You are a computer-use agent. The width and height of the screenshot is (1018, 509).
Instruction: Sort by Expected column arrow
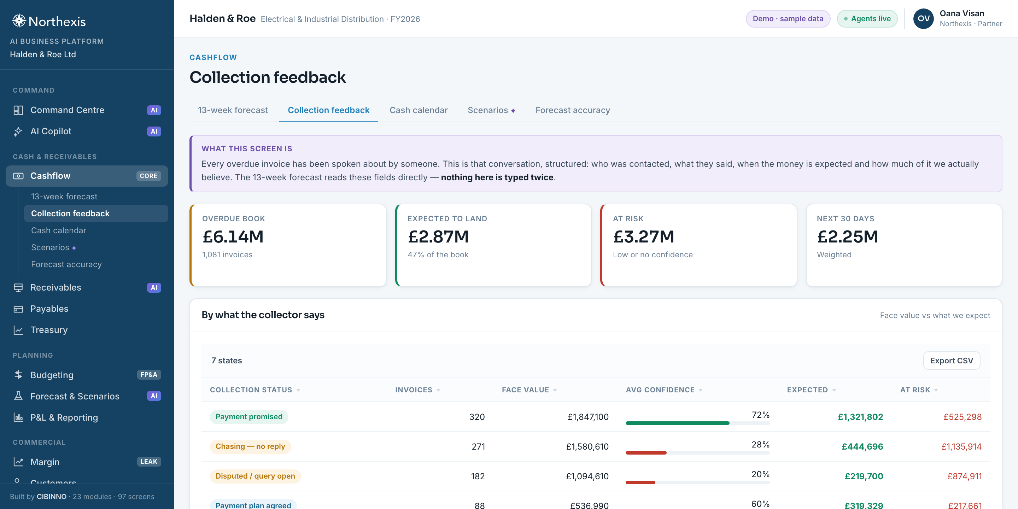click(x=834, y=390)
